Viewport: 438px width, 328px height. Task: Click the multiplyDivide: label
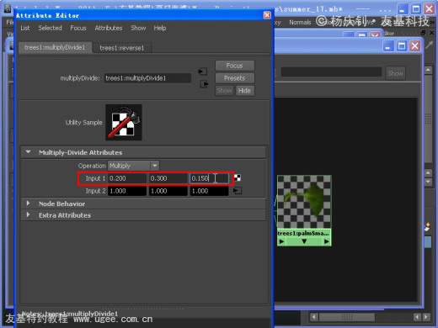(80, 78)
